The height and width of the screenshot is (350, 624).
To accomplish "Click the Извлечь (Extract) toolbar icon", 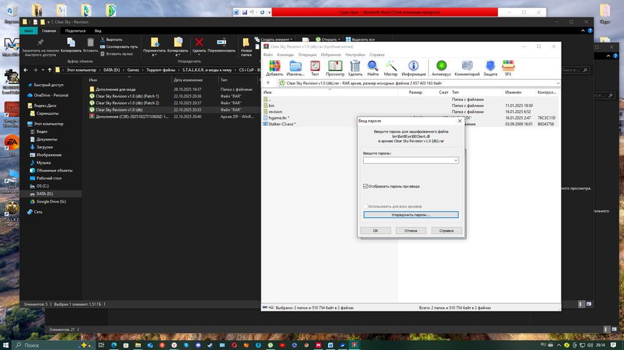I will click(x=296, y=67).
